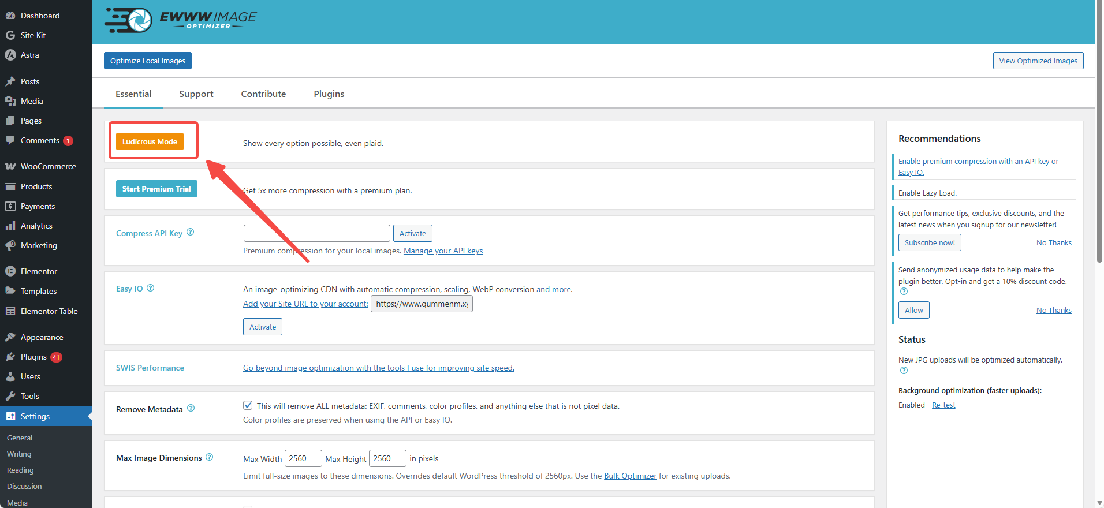Toggle the Remove Metadata checkbox
Viewport: 1104px width, 508px height.
(248, 405)
